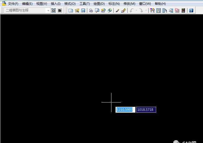This screenshot has height=143, width=203.
Task: Open the 修改(M) menu
Action: click(x=129, y=4)
